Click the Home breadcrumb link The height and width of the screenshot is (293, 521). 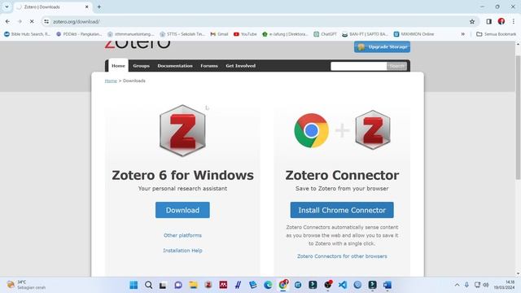click(111, 81)
